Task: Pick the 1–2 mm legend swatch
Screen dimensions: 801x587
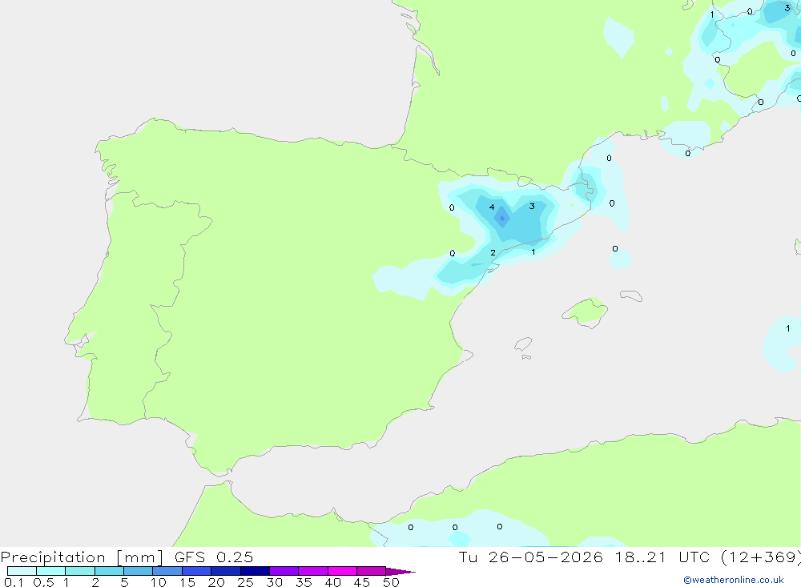Action: click(79, 571)
